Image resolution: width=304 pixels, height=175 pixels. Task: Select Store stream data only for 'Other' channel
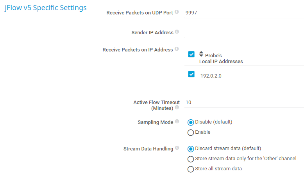[x=191, y=159]
